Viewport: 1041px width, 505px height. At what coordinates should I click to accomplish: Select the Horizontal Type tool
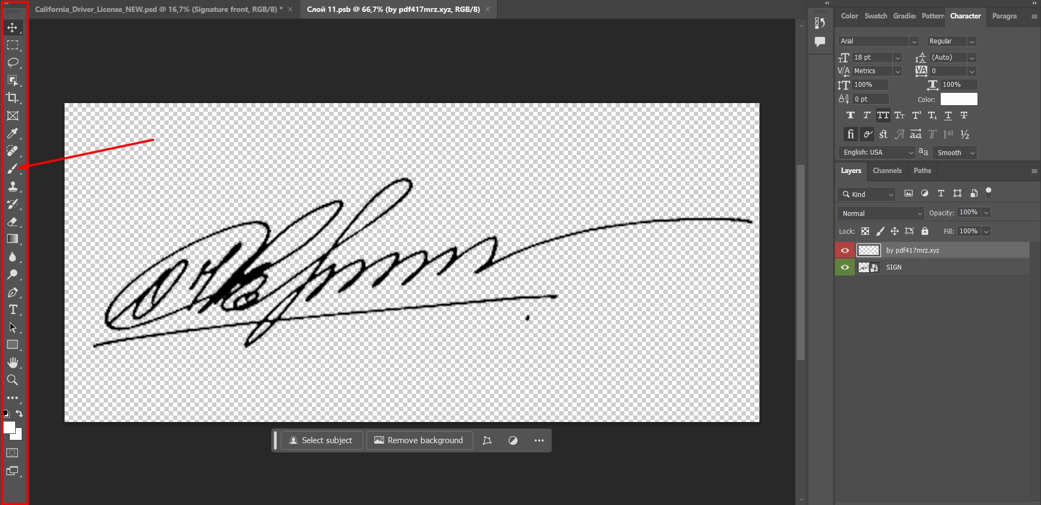[13, 310]
